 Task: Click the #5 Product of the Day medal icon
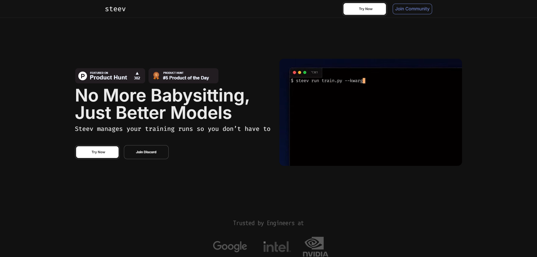156,76
